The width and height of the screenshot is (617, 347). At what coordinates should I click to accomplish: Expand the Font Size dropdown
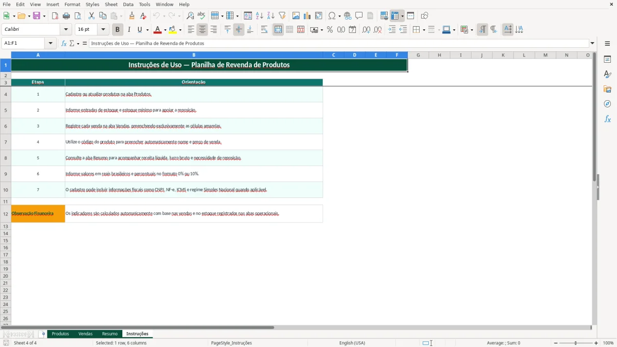coord(103,30)
